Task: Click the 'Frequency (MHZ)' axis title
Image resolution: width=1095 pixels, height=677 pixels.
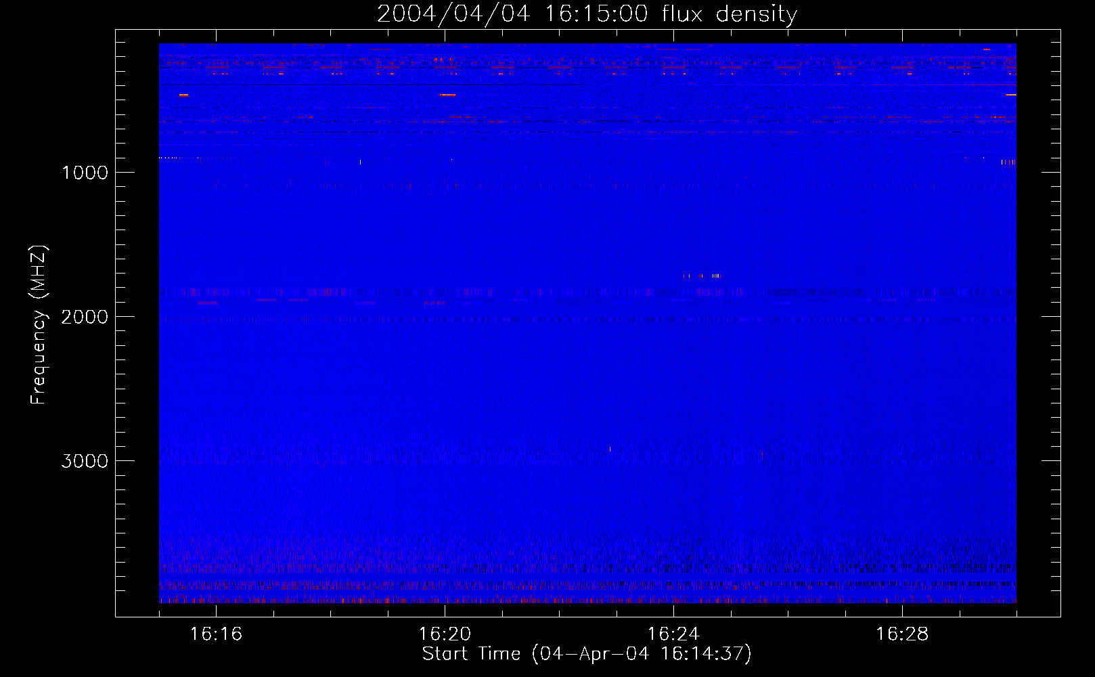Action: click(x=39, y=324)
